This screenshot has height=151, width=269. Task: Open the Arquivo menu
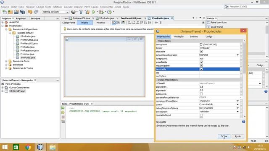(5, 7)
